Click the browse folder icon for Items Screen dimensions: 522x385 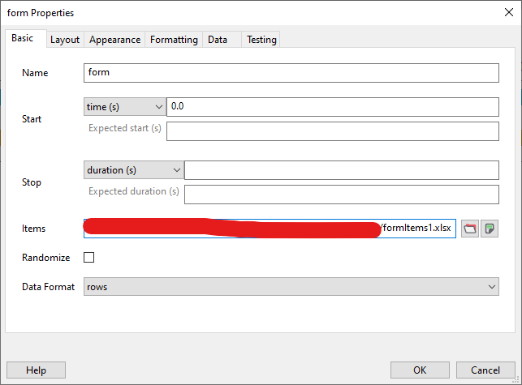tap(470, 229)
